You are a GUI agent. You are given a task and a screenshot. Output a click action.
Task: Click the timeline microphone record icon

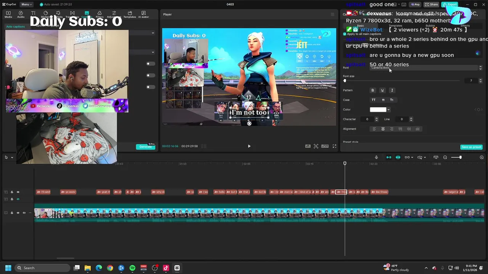tap(376, 157)
